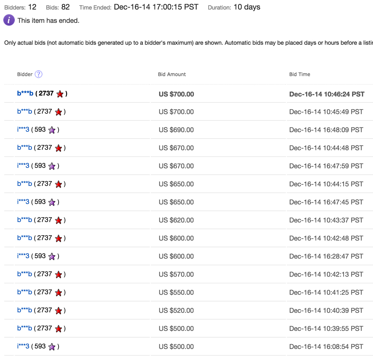
Task: Open bidder i***3 link in the $690.00 row
Action: click(23, 130)
